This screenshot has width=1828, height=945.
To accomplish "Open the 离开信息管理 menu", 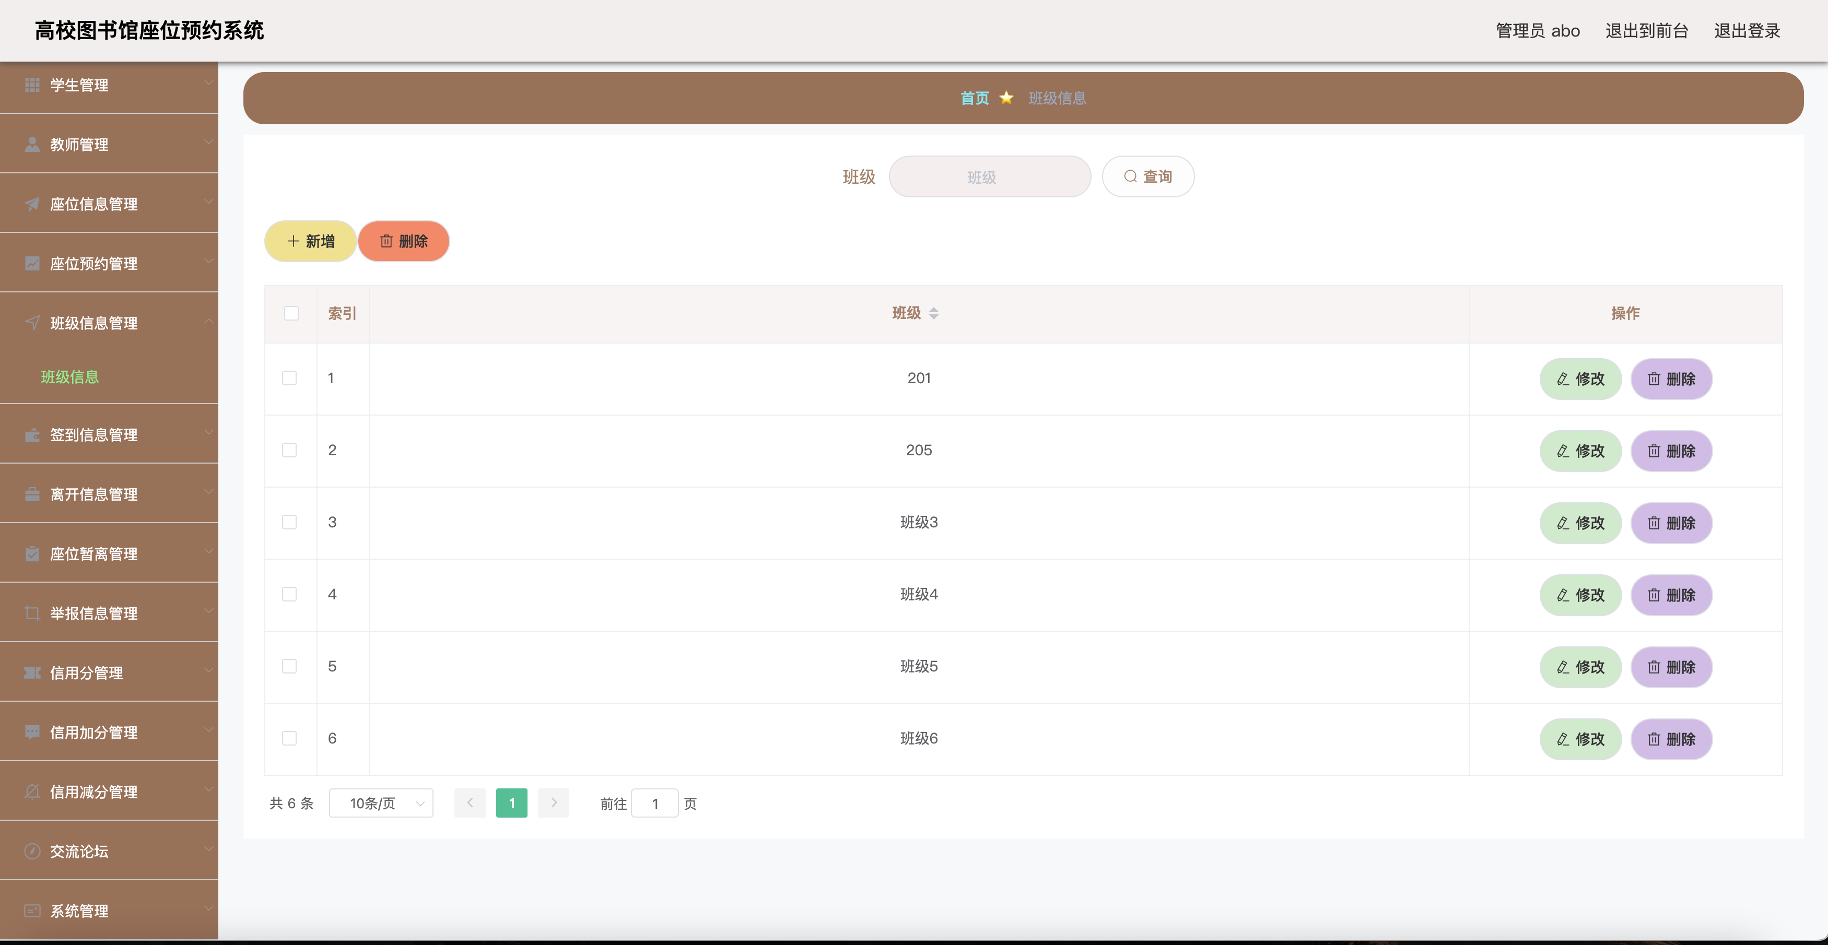I will coord(109,494).
